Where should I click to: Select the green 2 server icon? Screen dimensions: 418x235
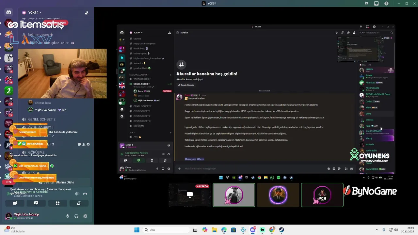[8, 90]
